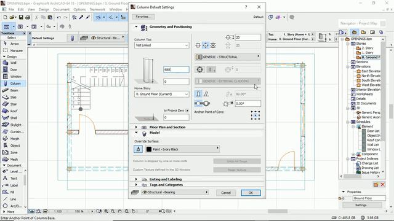394x221 pixels.
Task: Open the File menu
Action: pyautogui.click(x=11, y=9)
